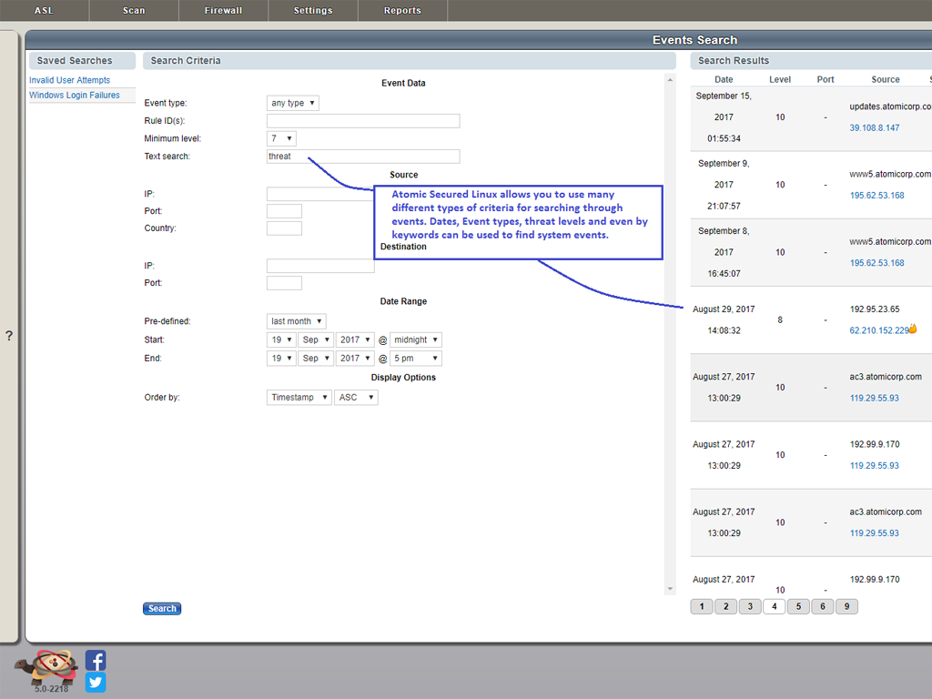Open the Reports menu

(402, 10)
